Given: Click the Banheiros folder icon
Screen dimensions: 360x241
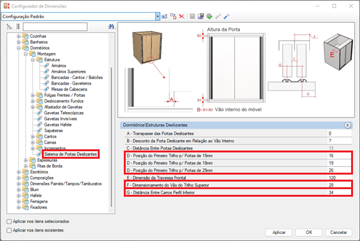Looking at the screenshot, I should coord(25,42).
